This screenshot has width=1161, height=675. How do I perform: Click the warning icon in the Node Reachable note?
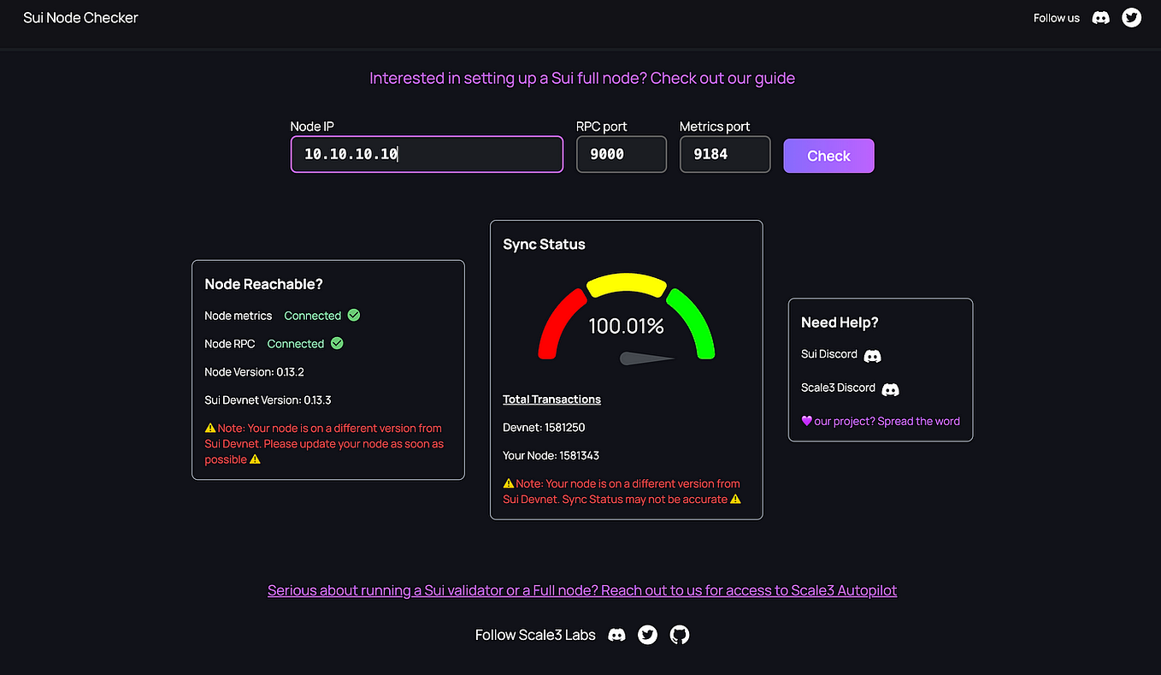[210, 428]
